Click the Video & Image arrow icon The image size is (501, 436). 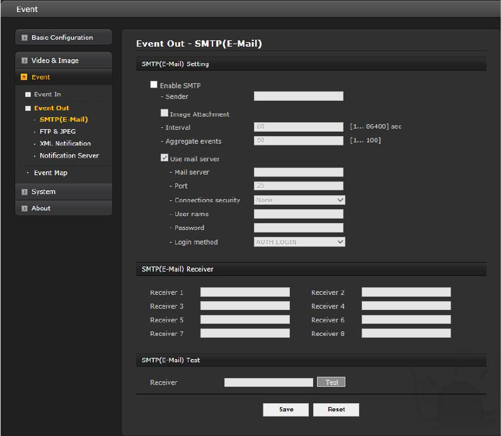[x=25, y=61]
